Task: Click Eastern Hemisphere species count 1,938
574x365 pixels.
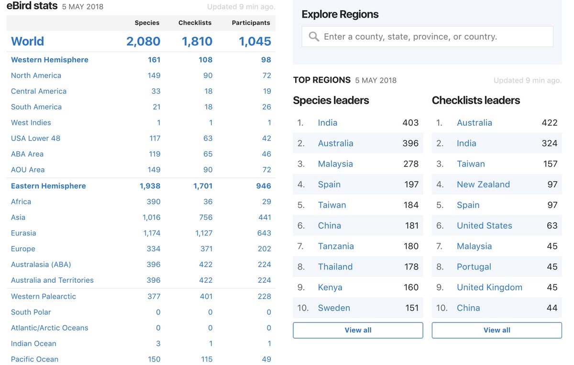Action: 150,186
